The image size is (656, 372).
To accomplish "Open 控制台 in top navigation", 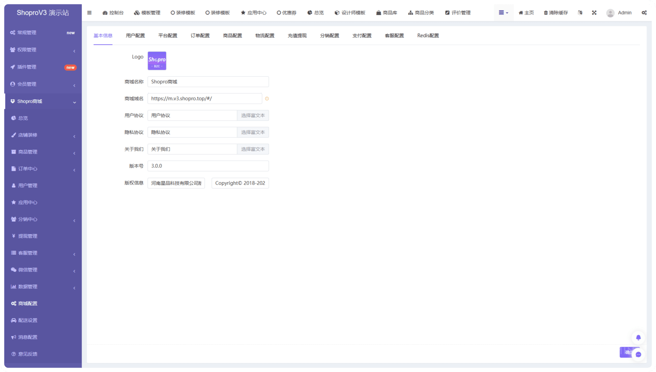I will click(x=113, y=13).
